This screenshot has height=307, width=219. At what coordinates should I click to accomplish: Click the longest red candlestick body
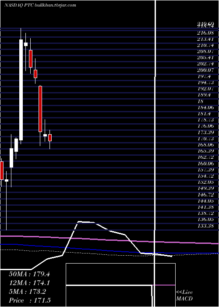point(40,109)
